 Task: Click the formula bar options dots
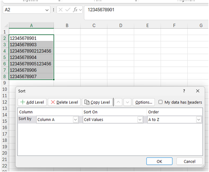pyautogui.click(x=54, y=10)
